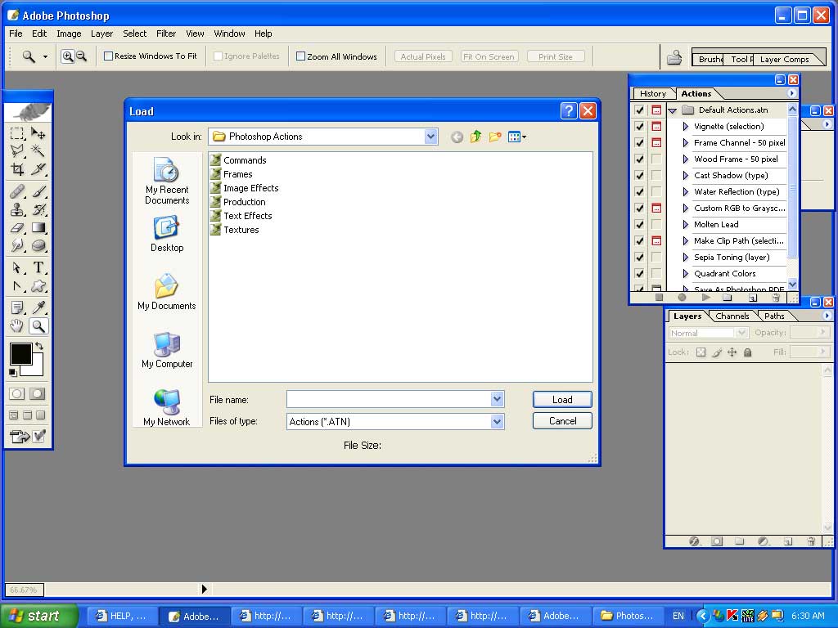838x628 pixels.
Task: Click the zoom in magnifier in options bar
Action: point(68,56)
